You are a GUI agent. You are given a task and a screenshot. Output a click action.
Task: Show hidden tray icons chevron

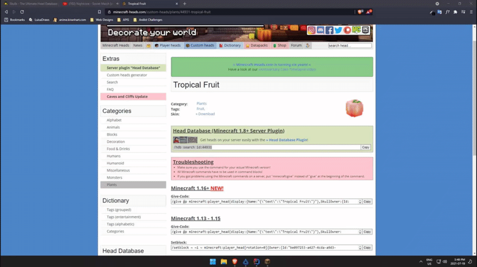coord(421,262)
